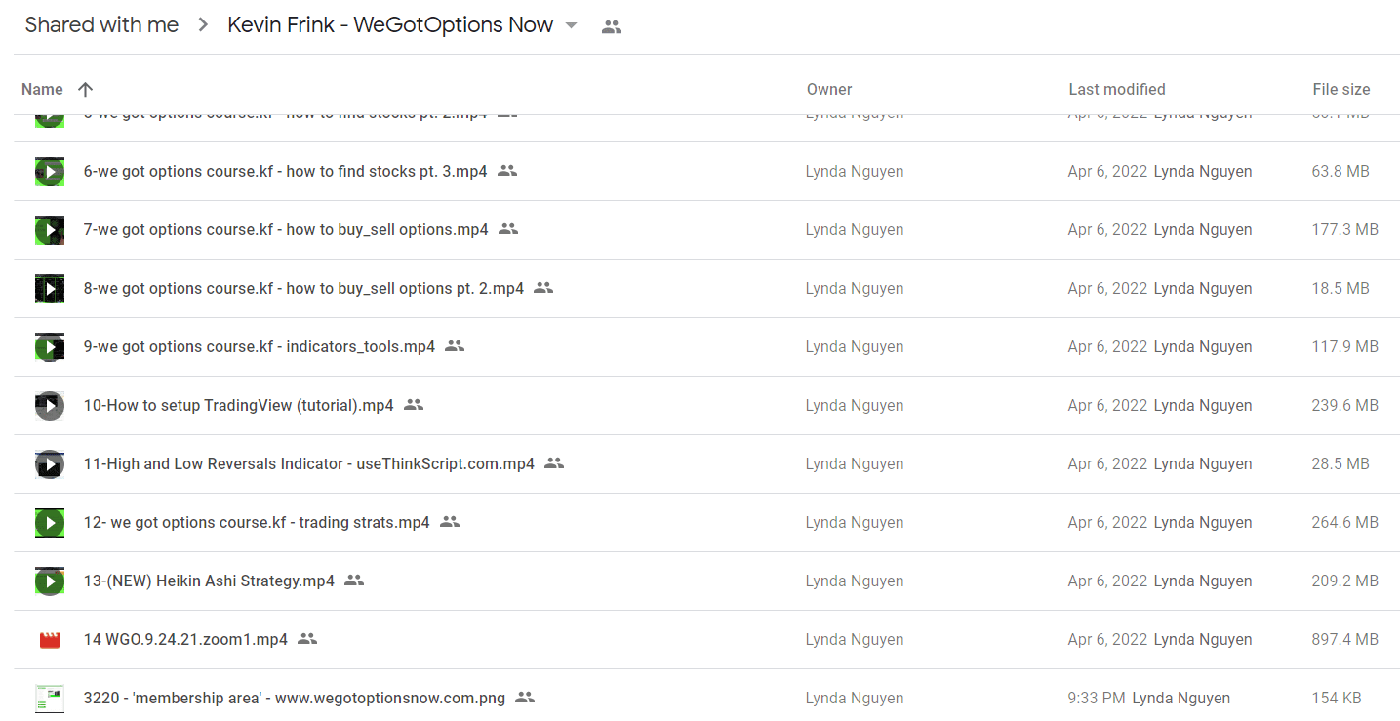The width and height of the screenshot is (1400, 721).
Task: Click the red video icon of 14 WGO.9.24.21.zoom1.mp4
Action: pyautogui.click(x=50, y=640)
